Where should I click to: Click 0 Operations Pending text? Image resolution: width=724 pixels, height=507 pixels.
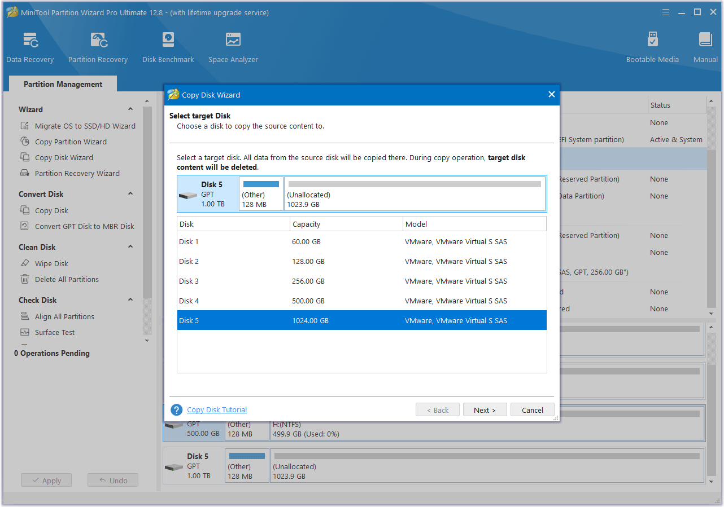click(x=52, y=353)
